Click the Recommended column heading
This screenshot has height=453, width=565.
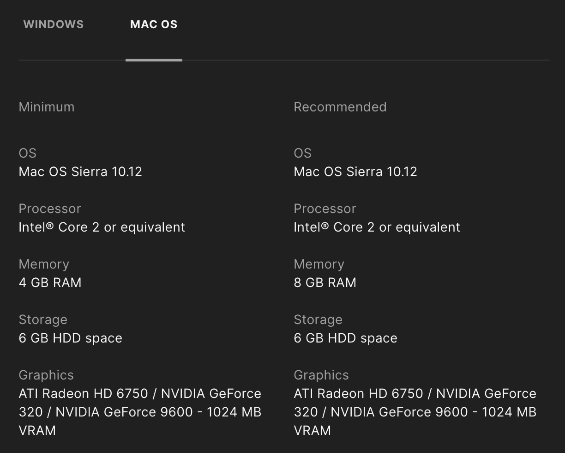coord(340,107)
